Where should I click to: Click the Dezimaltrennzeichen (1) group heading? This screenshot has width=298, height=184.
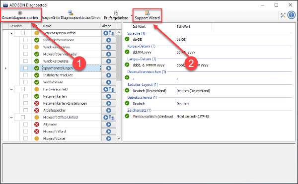(147, 72)
